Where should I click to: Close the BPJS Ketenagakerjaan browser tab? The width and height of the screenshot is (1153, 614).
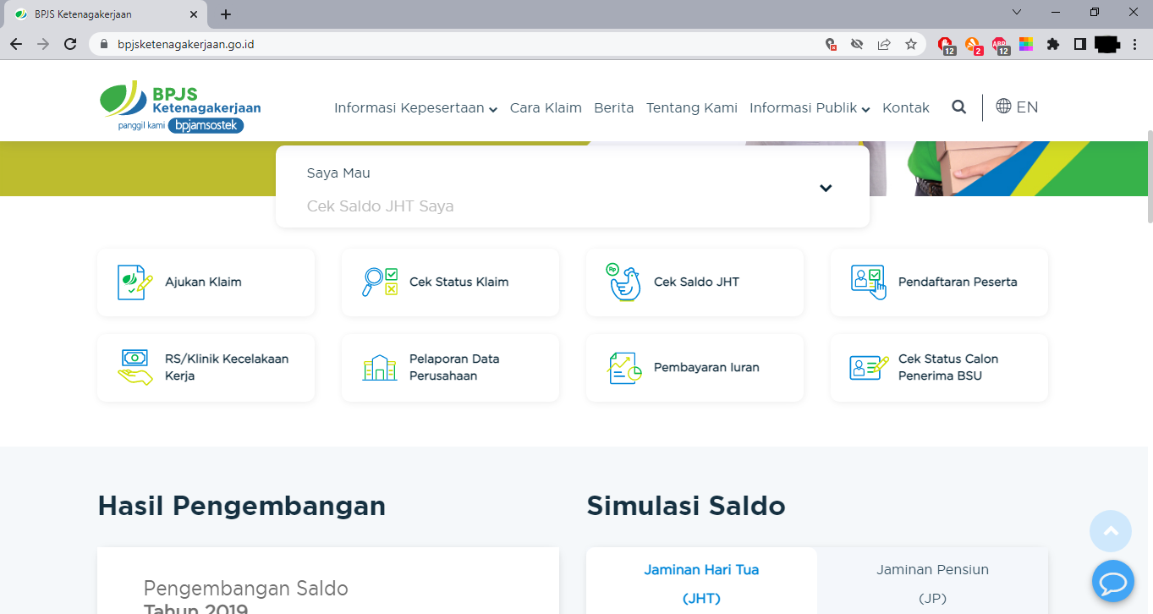[194, 14]
